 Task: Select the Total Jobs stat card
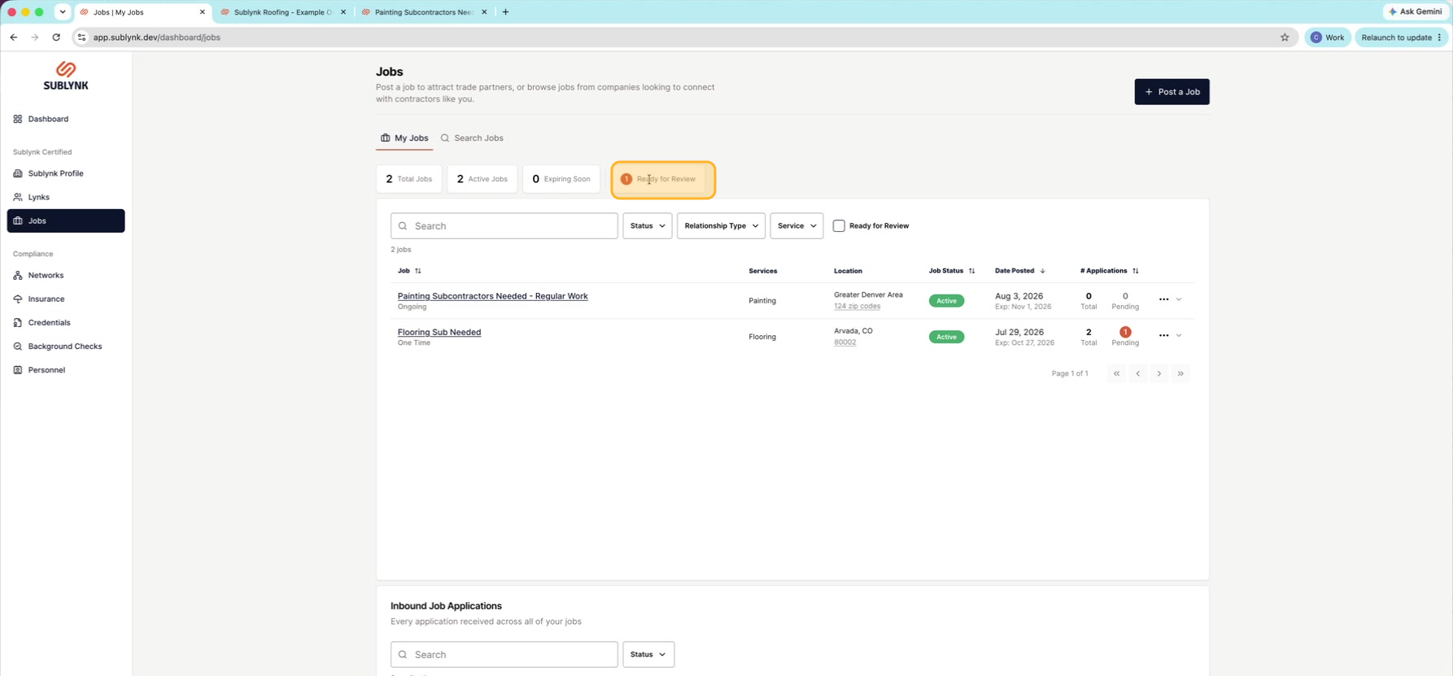point(409,179)
